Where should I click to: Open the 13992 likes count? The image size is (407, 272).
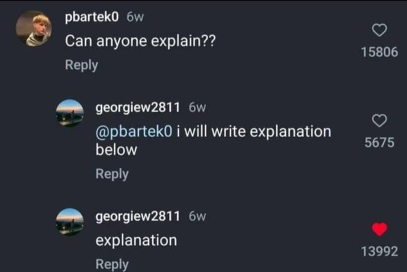coord(379,252)
